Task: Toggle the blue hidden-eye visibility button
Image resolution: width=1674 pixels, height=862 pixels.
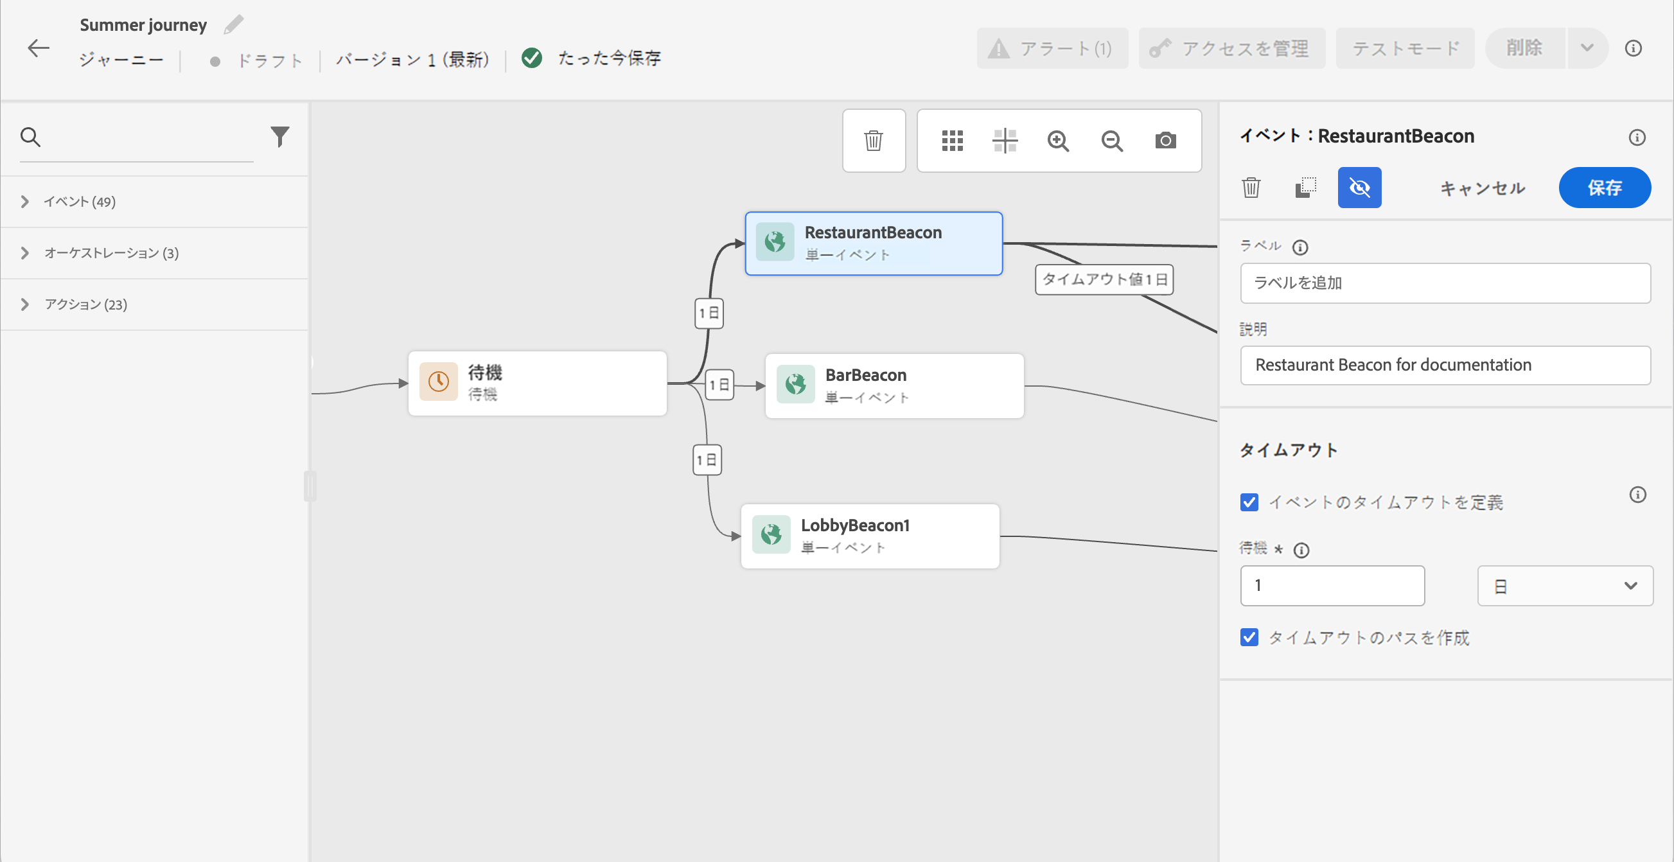Action: (x=1359, y=188)
